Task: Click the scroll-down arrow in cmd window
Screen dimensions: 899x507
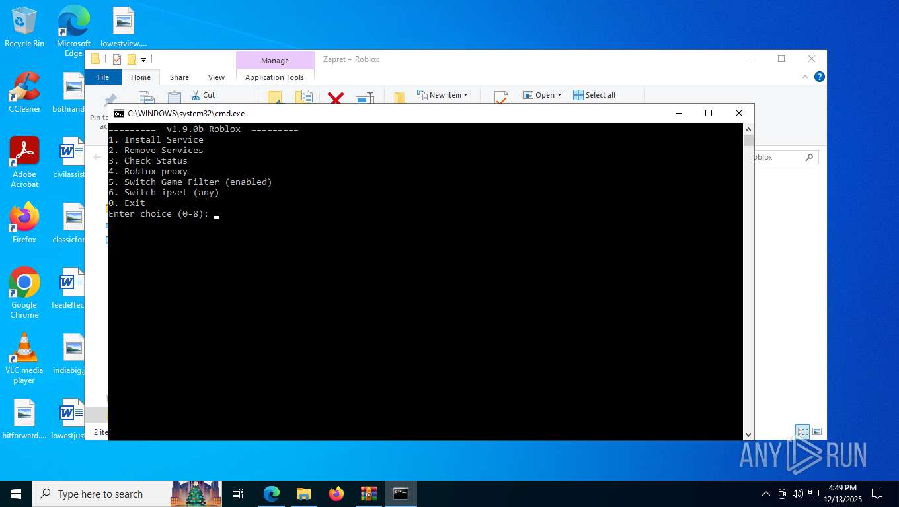Action: [x=748, y=434]
